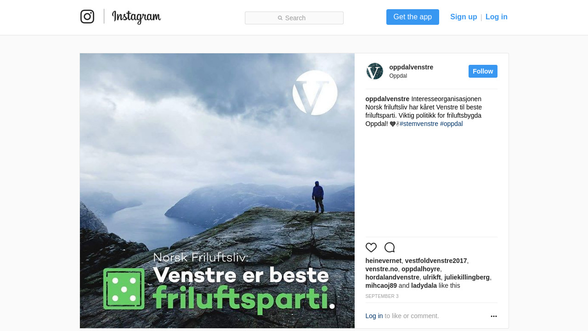Open comments with speech bubble icon

tap(390, 247)
